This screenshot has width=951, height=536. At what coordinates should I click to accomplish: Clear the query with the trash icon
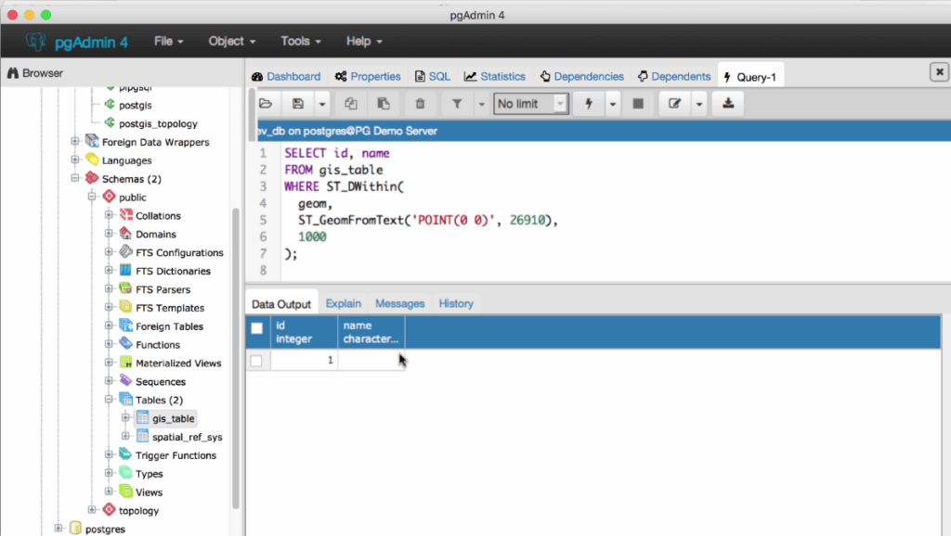click(419, 103)
